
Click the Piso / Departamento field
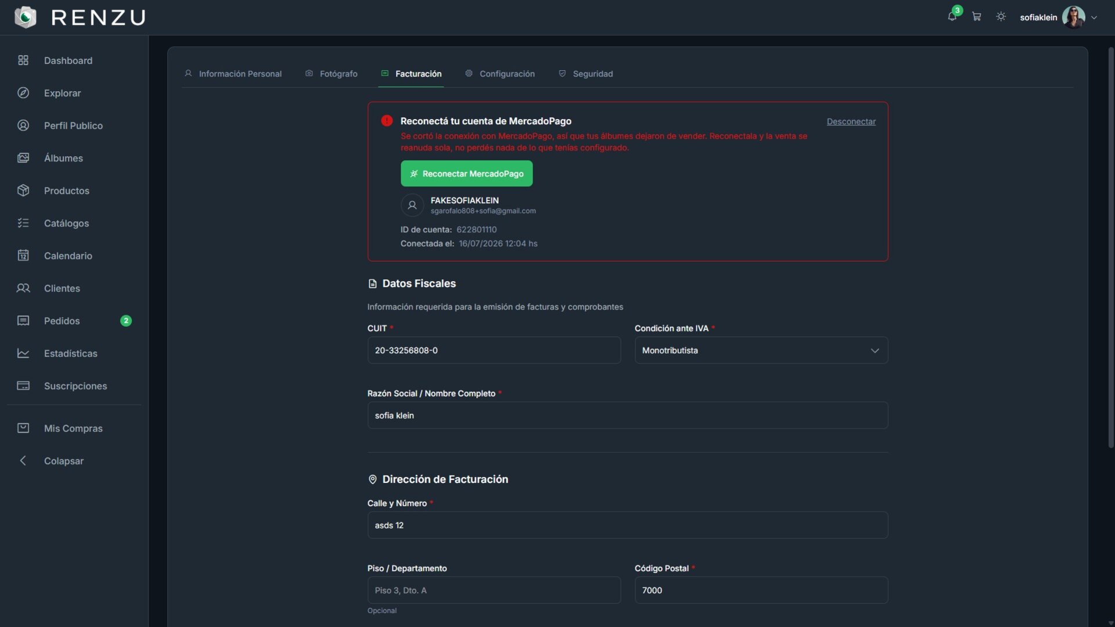coord(494,590)
